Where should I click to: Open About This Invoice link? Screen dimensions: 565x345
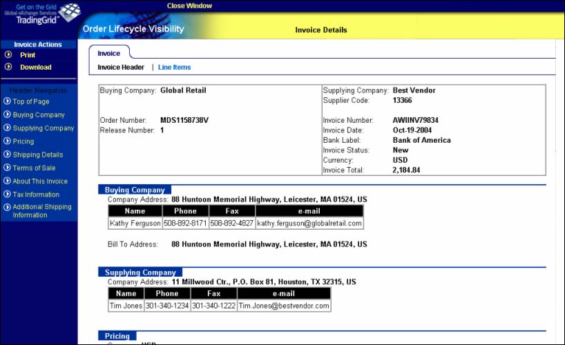pyautogui.click(x=40, y=181)
